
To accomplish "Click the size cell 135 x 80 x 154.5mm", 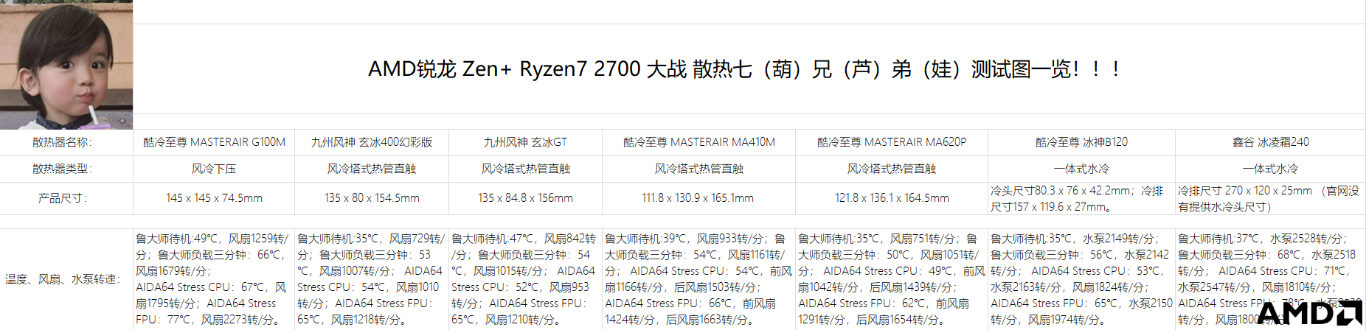I will click(372, 198).
